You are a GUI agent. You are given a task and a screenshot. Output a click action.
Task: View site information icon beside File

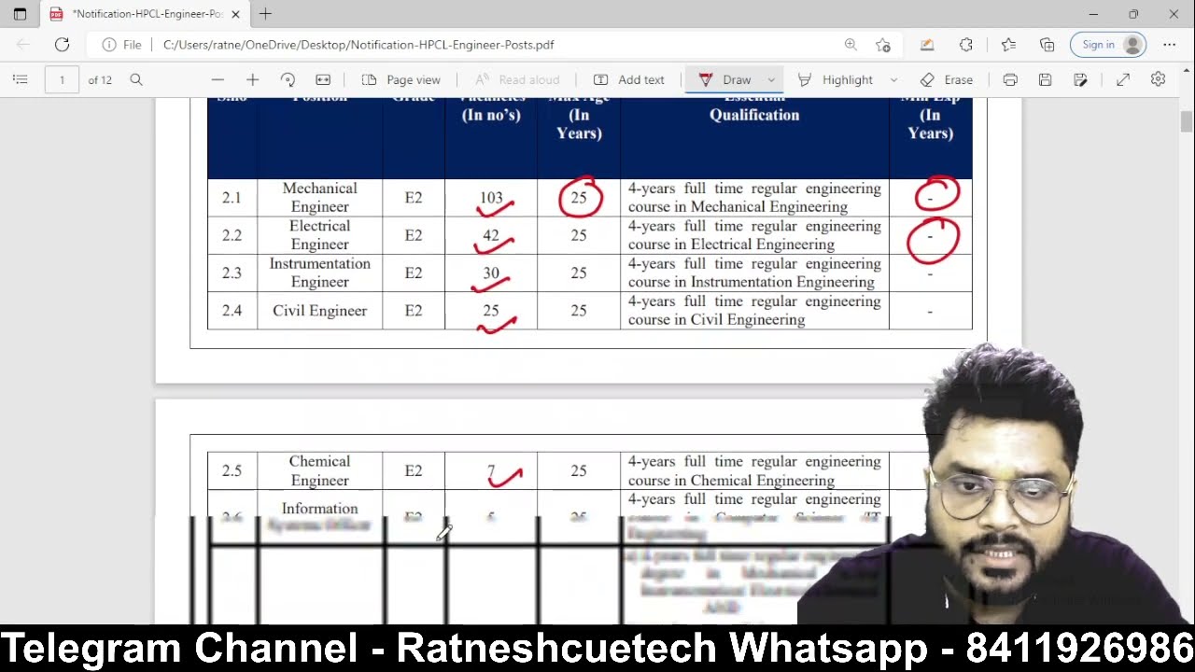(109, 45)
